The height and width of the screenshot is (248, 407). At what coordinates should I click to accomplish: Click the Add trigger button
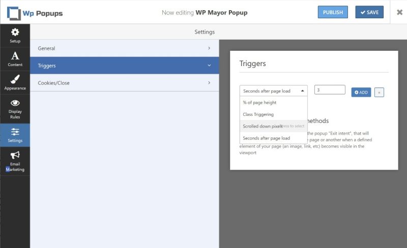pyautogui.click(x=361, y=92)
